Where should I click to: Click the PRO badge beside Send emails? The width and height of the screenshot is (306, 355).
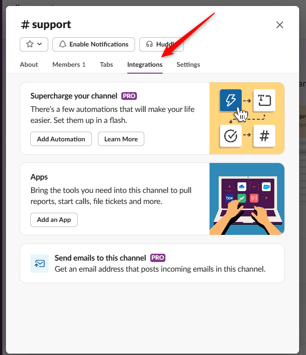(x=158, y=258)
